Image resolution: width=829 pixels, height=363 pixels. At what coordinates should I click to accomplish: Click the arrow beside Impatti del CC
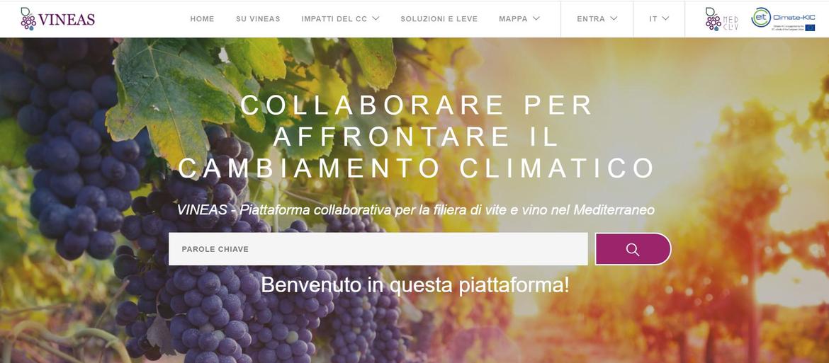tap(376, 18)
